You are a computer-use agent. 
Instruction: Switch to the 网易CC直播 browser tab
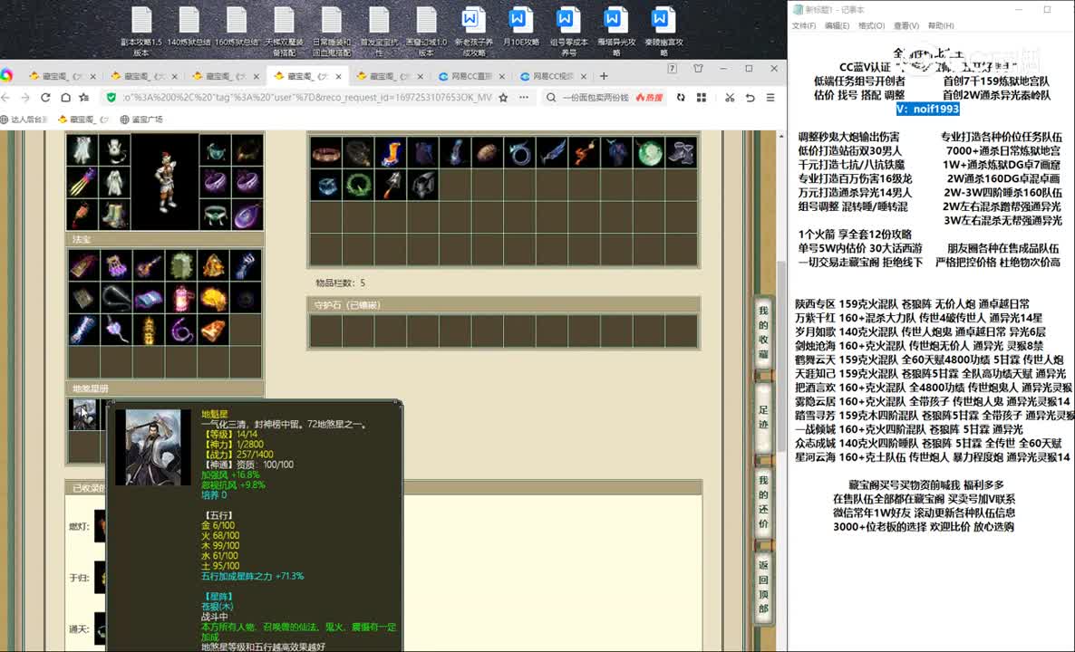point(470,76)
